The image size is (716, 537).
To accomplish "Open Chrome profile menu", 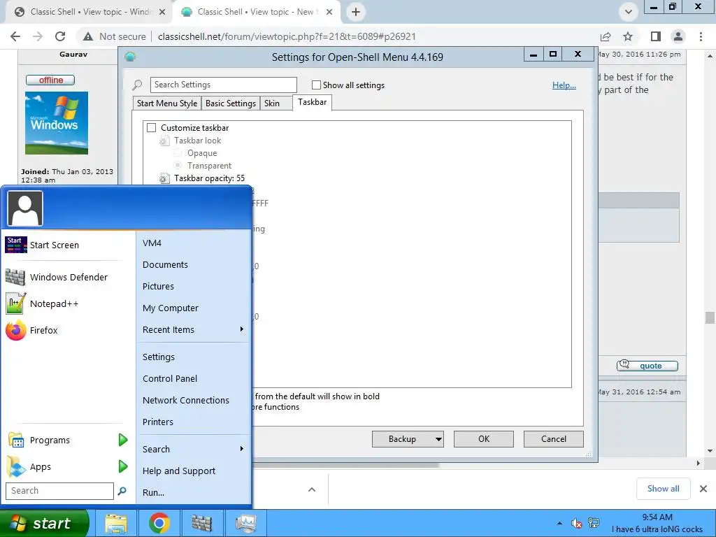I will click(x=678, y=36).
